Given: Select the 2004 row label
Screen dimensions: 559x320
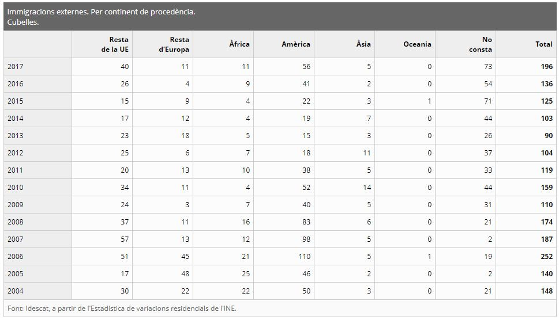Looking at the screenshot, I should pyautogui.click(x=16, y=291).
